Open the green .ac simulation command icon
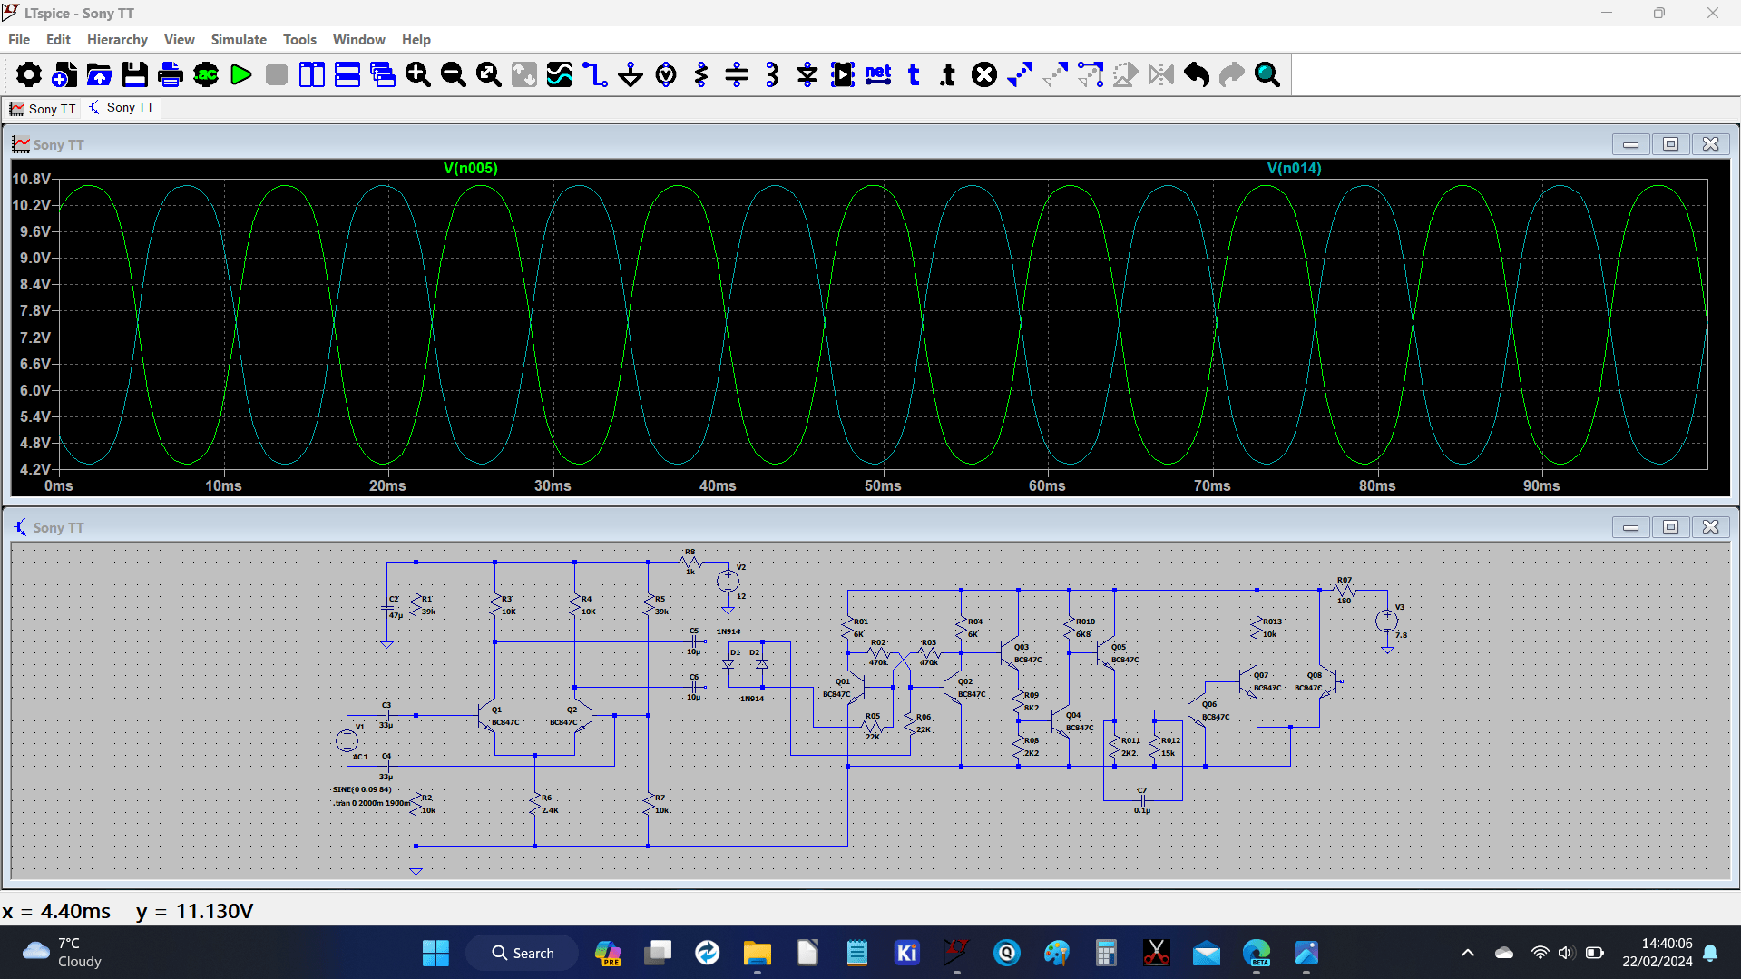 coord(206,74)
